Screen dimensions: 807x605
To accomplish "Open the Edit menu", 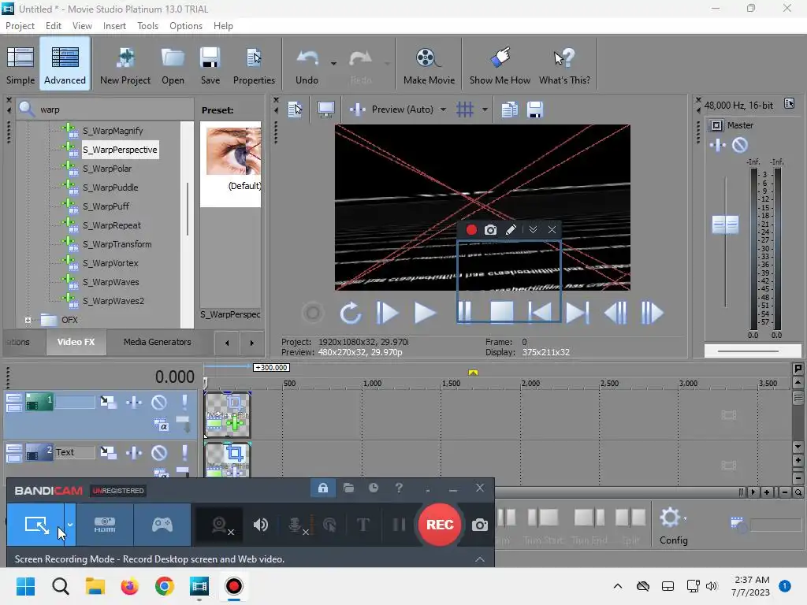I will point(53,26).
